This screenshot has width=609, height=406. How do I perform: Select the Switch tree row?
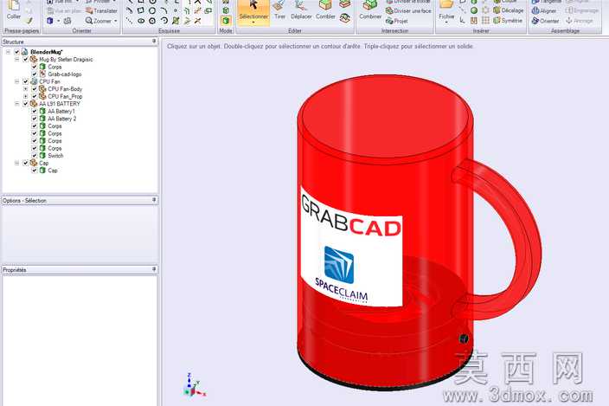click(x=55, y=156)
